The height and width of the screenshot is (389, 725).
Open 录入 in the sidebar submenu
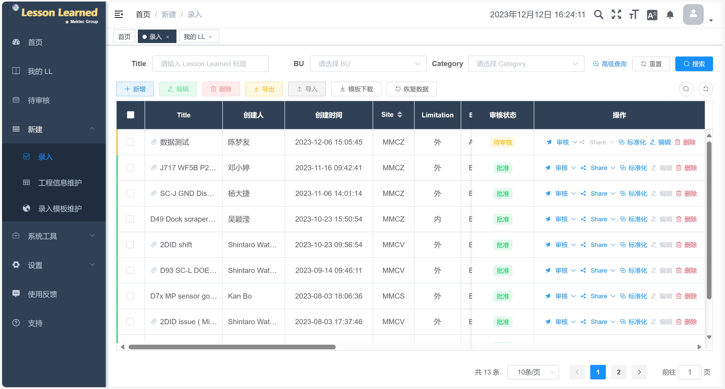click(54, 157)
